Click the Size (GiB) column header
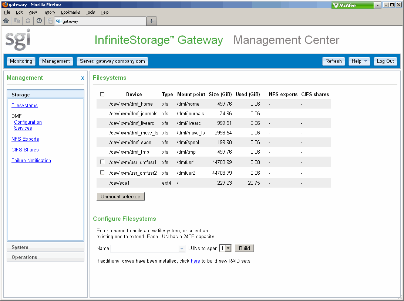This screenshot has height=301, width=404. click(220, 95)
